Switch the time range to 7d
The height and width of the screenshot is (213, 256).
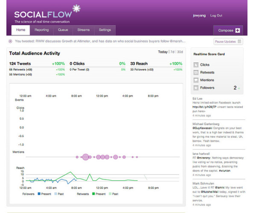(x=172, y=52)
